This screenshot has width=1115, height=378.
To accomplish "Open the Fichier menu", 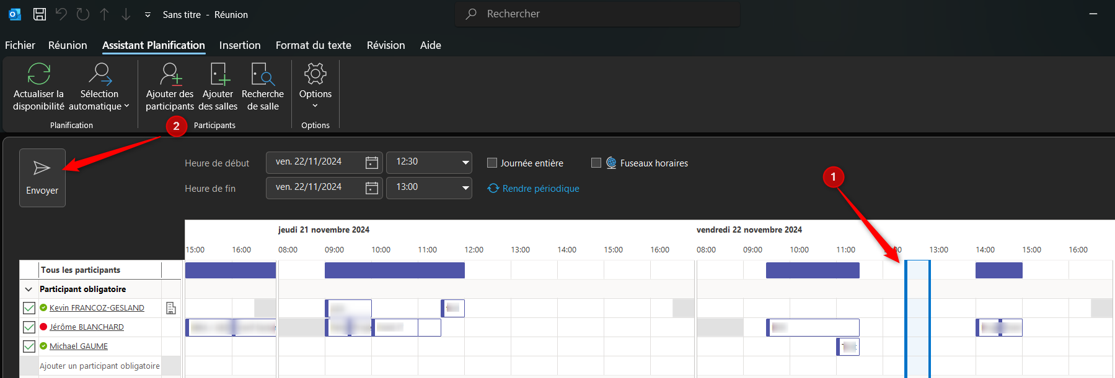I will 20,45.
